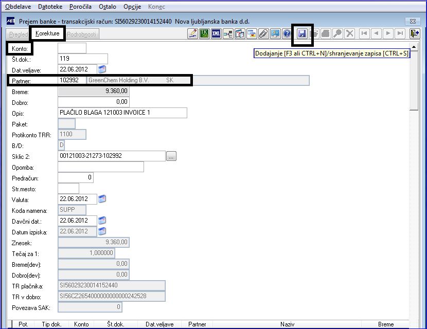The image size is (427, 329).
Task: Click the Opis description text field
Action: click(x=122, y=113)
